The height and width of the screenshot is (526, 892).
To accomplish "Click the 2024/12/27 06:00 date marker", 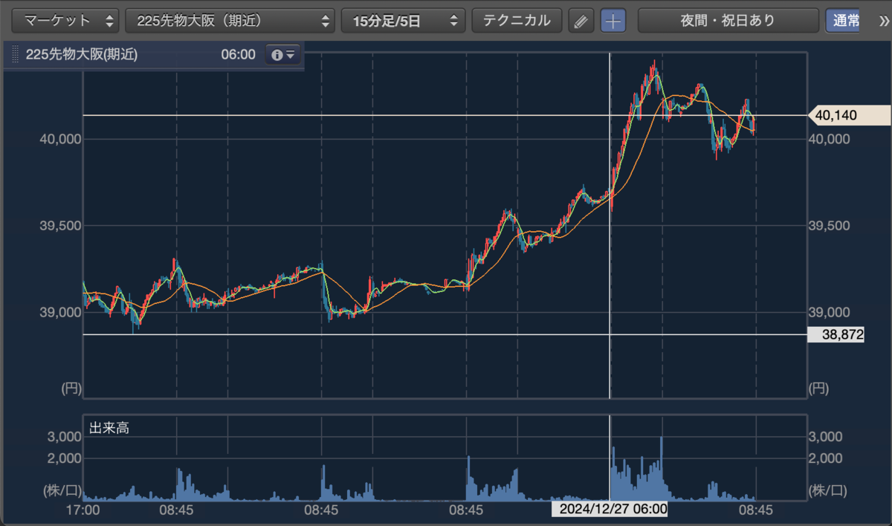I will (x=610, y=510).
